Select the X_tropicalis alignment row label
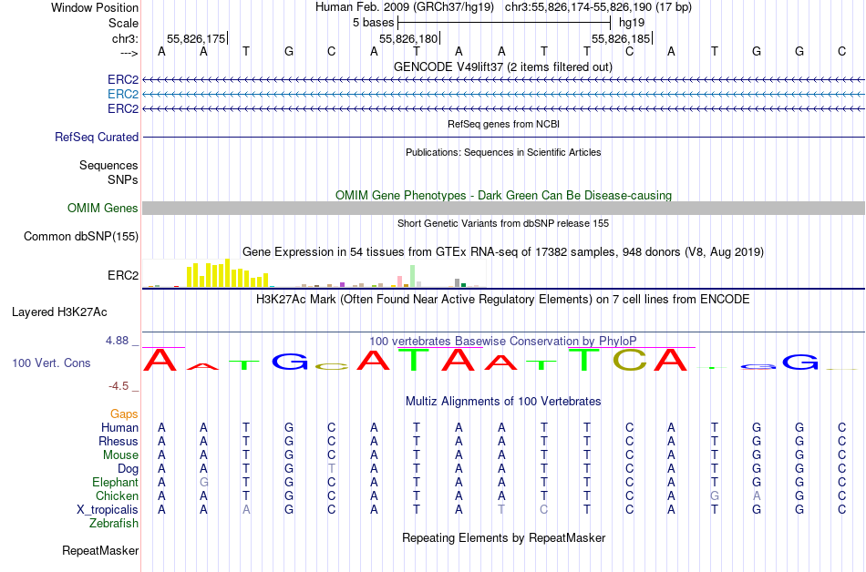 point(108,510)
